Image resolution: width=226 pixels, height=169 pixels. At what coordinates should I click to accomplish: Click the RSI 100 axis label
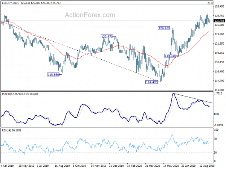point(216,130)
